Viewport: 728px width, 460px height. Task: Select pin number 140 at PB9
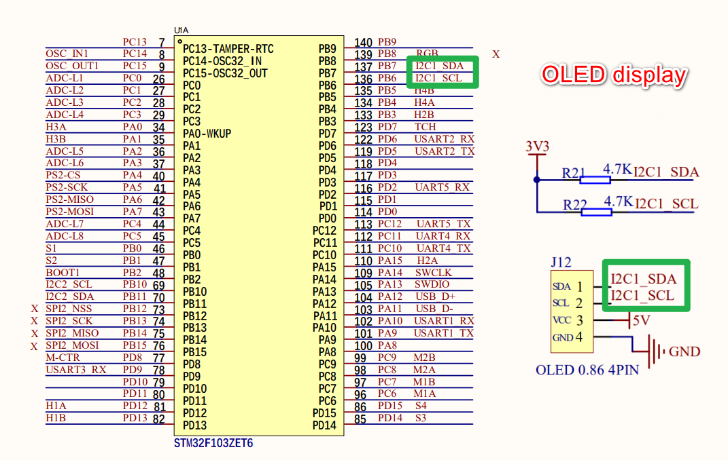pyautogui.click(x=363, y=43)
